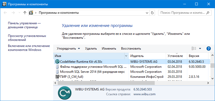This screenshot has width=215, height=101.
Task: Click www.wibu.com help link text
Action: (144, 94)
